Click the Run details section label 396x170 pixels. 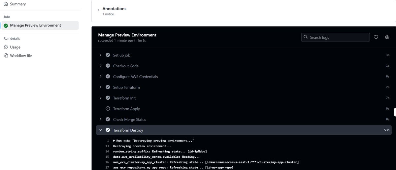(x=12, y=39)
